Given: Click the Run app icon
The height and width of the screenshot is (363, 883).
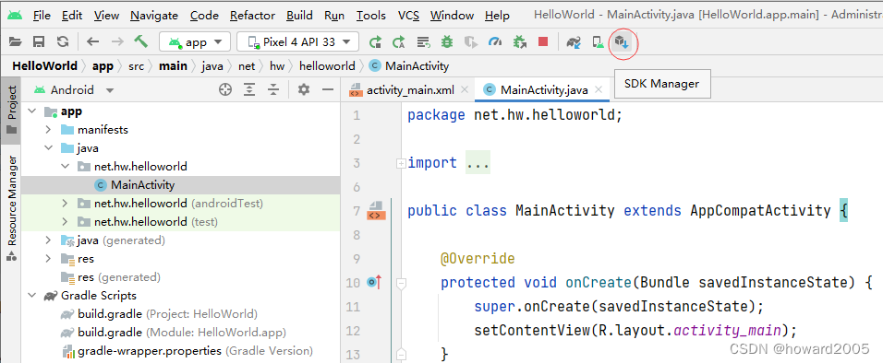Looking at the screenshot, I should (x=375, y=41).
